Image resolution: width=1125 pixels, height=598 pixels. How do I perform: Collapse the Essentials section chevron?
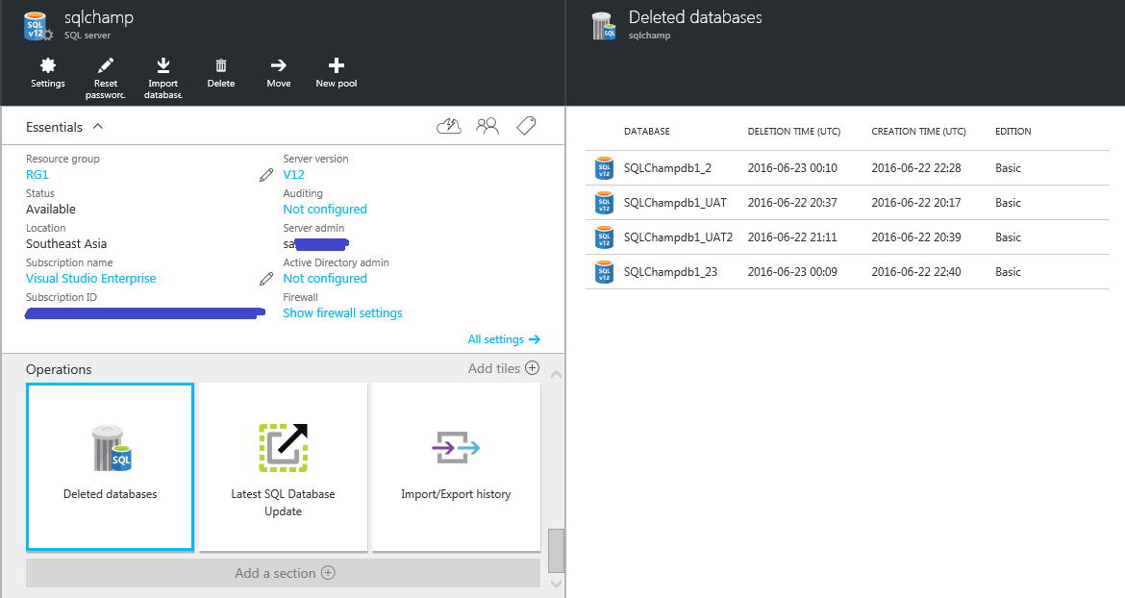tap(98, 126)
